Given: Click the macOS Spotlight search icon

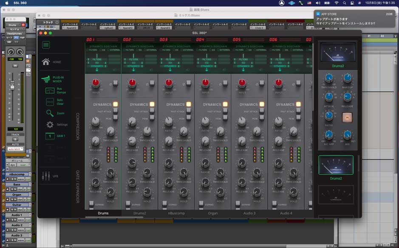Looking at the screenshot, I should click(344, 3).
